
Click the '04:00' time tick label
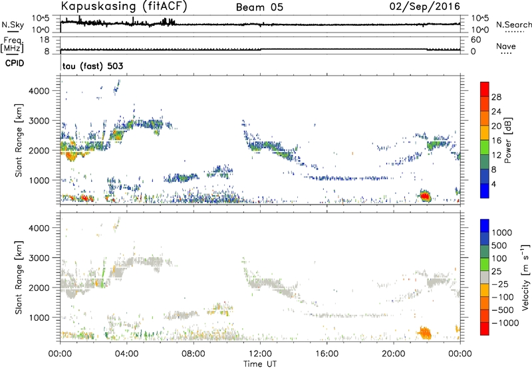pos(126,354)
